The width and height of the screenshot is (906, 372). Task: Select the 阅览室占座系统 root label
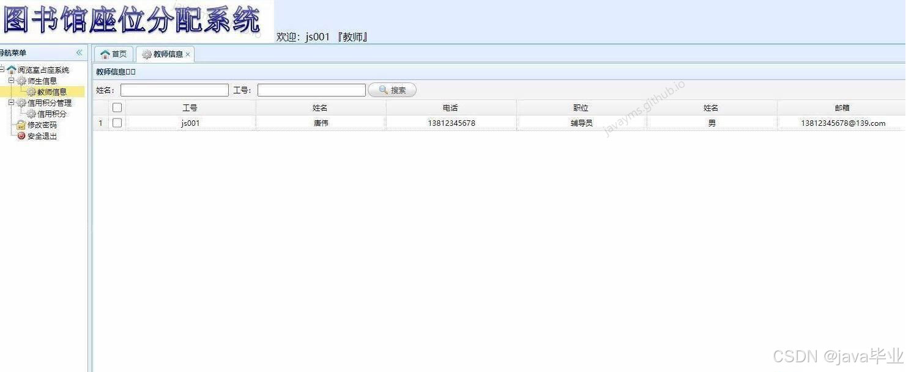click(43, 70)
